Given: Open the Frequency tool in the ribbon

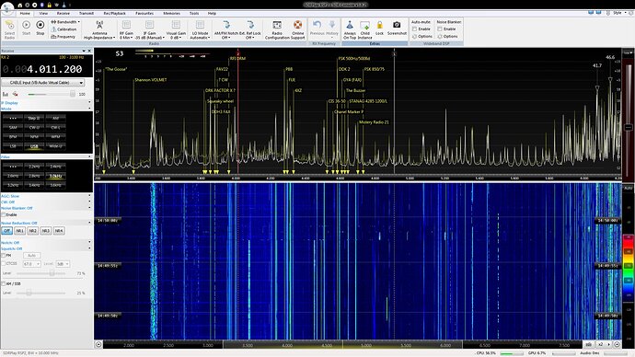Looking at the screenshot, I should (63, 37).
